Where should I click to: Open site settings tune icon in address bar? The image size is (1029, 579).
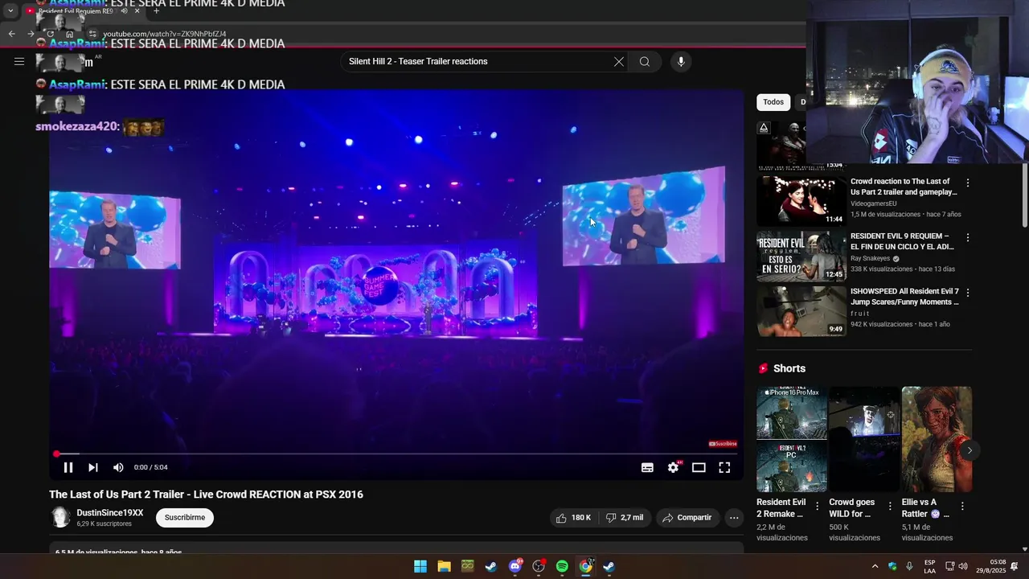92,34
